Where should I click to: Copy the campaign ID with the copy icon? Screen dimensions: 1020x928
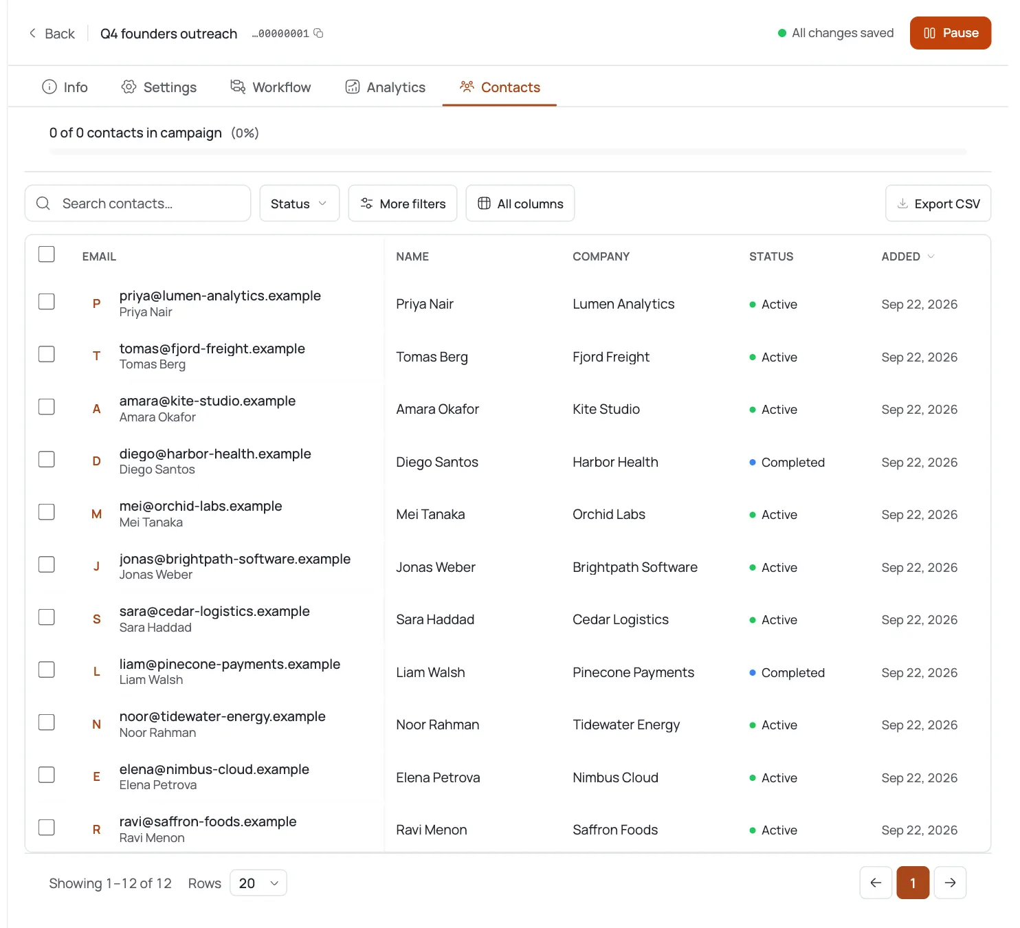point(318,33)
